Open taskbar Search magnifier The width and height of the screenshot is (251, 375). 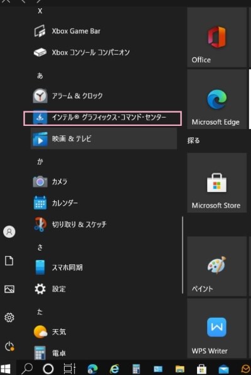[27, 369]
